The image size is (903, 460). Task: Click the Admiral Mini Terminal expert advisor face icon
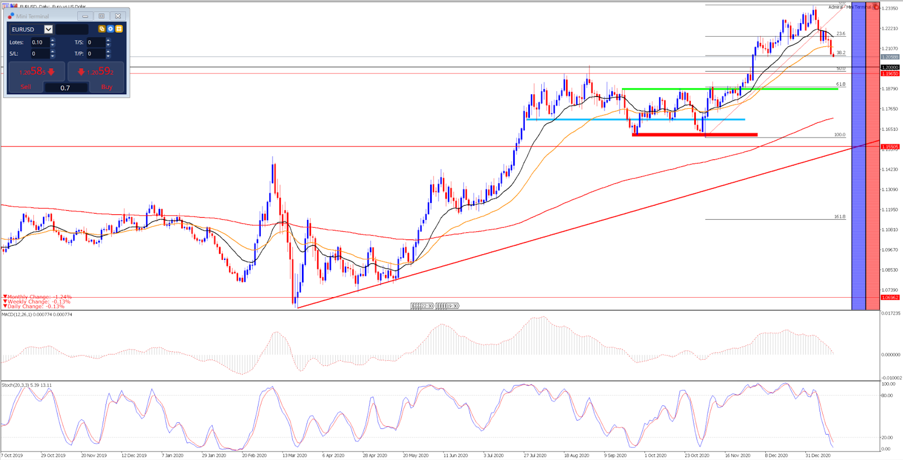tap(876, 7)
